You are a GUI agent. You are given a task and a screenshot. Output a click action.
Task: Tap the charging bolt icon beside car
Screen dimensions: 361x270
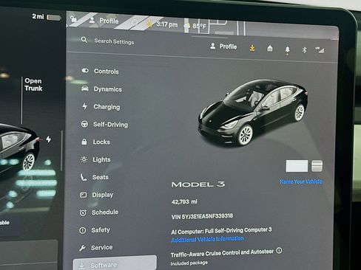click(x=49, y=139)
